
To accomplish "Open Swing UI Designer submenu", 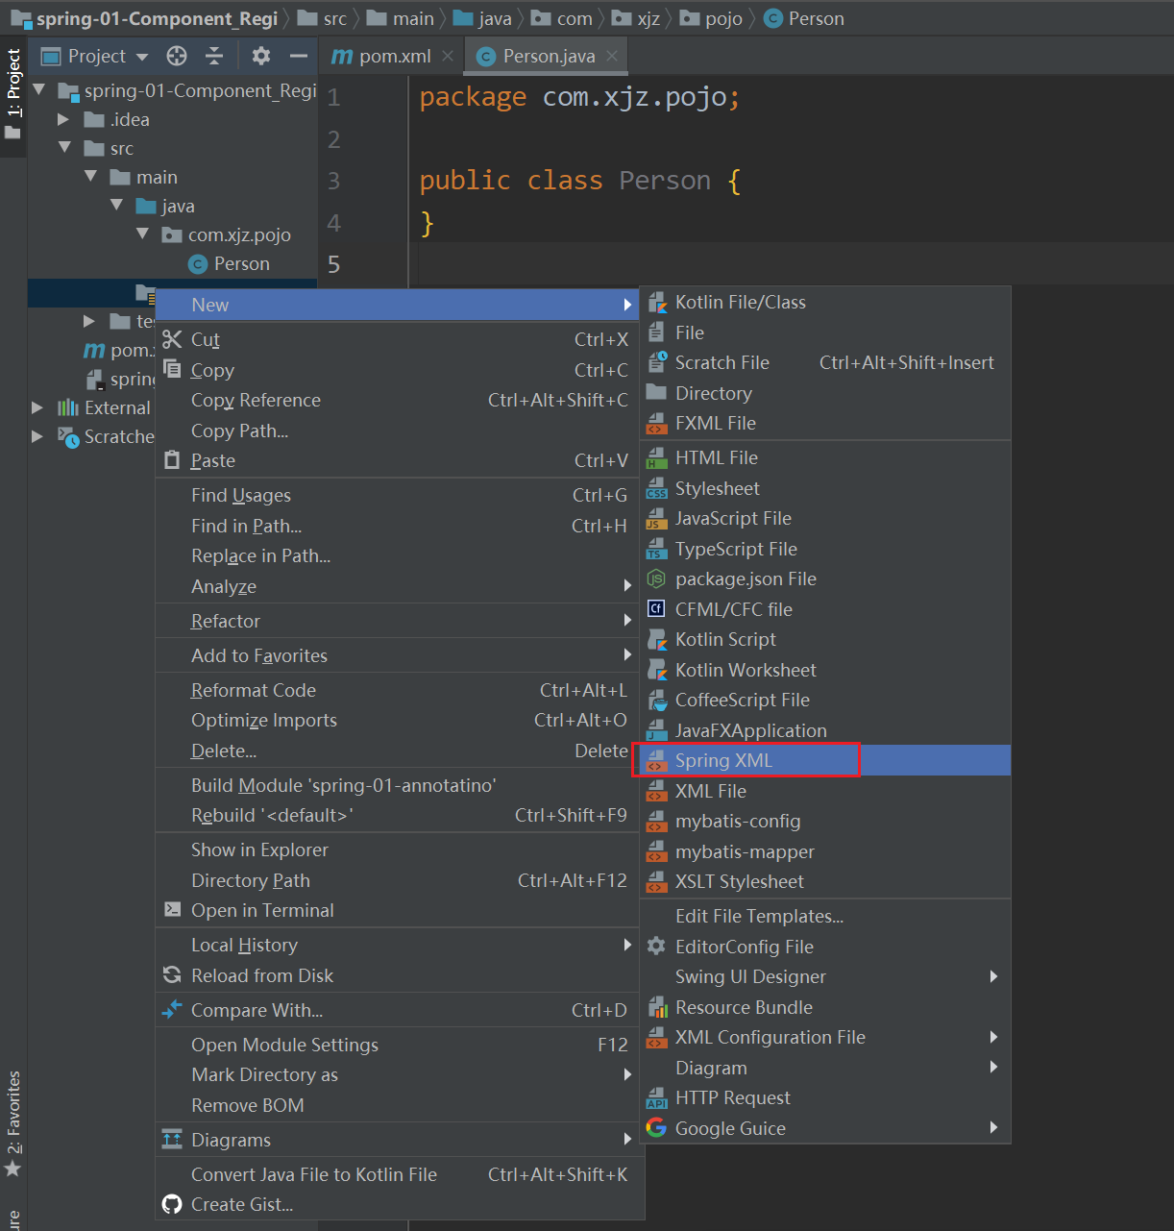I will point(825,976).
